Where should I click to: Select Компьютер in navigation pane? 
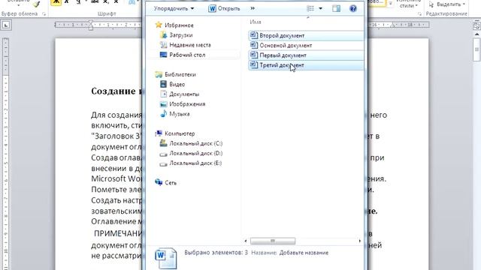[x=180, y=133]
